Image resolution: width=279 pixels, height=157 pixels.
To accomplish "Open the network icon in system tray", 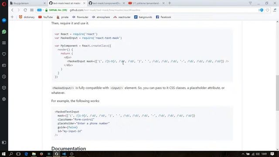I will pos(253,154).
